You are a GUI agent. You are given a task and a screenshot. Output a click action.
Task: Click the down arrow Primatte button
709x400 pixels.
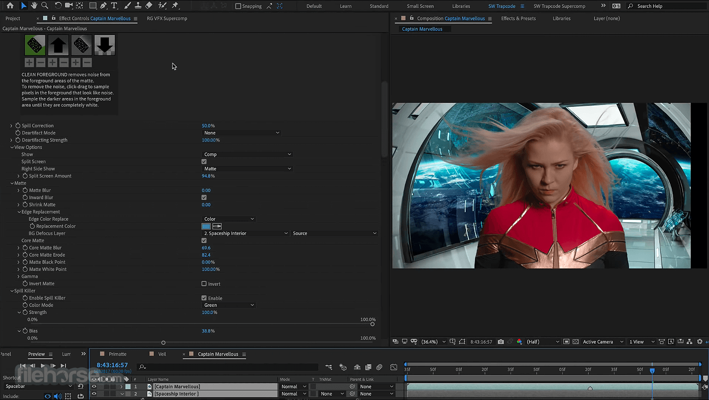(104, 45)
